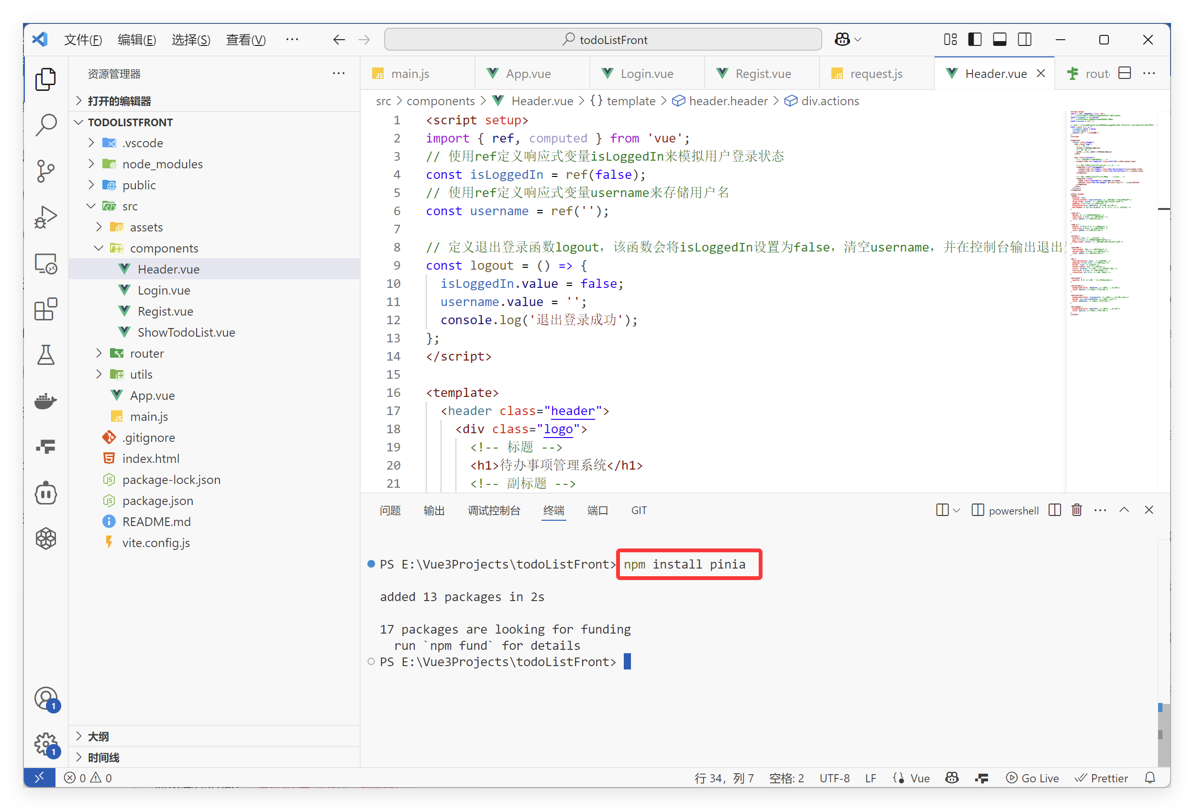
Task: Click the LF end-of-line status item
Action: click(x=870, y=778)
